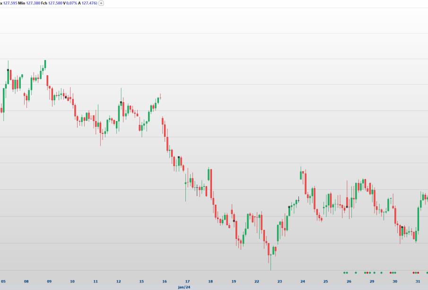This screenshot has width=428, height=290.
Task: Click the plus button beside price header
Action: click(101, 3)
